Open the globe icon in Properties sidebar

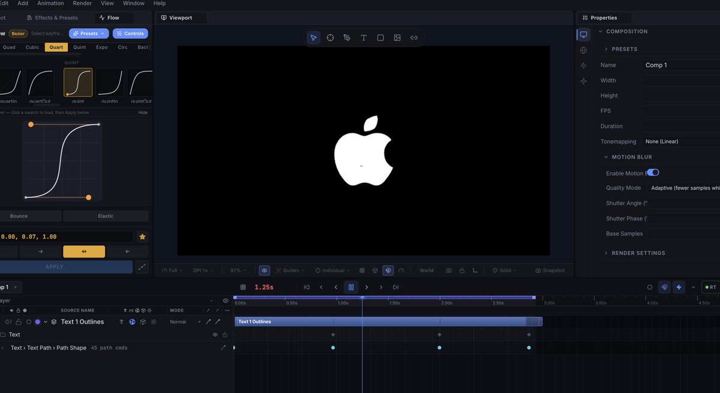pyautogui.click(x=583, y=50)
